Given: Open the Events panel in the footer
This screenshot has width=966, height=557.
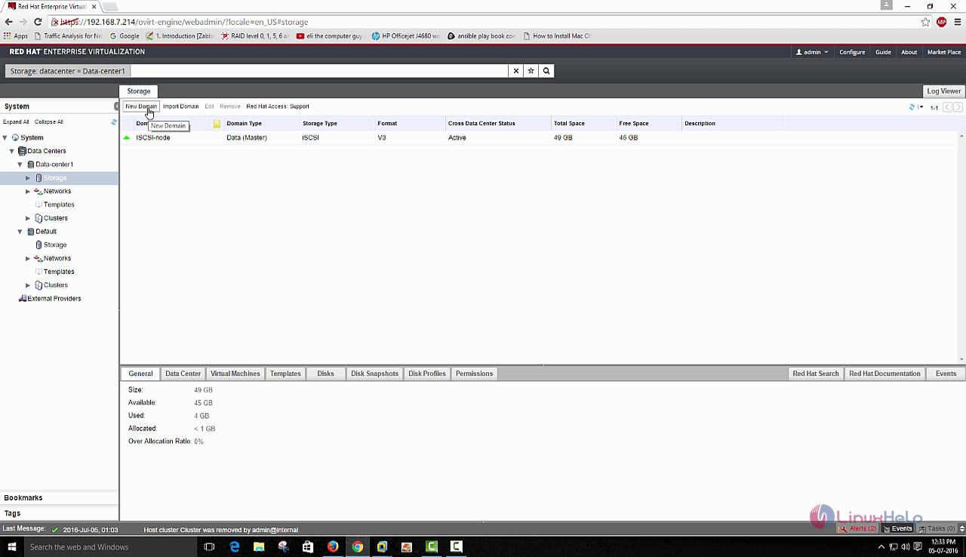Looking at the screenshot, I should (x=898, y=529).
